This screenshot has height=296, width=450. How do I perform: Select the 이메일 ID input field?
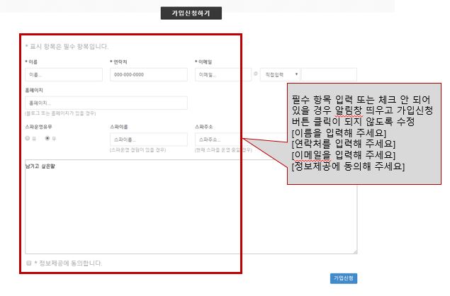223,74
